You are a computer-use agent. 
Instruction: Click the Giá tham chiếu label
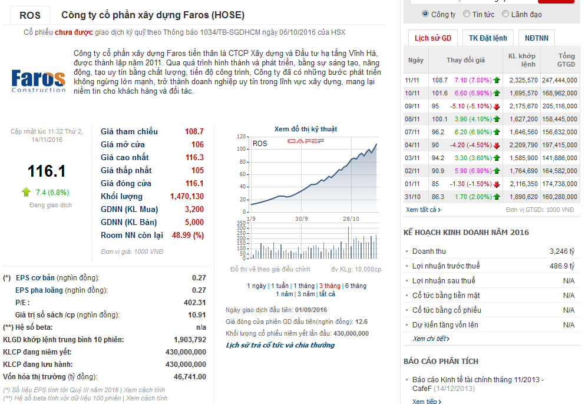click(129, 131)
